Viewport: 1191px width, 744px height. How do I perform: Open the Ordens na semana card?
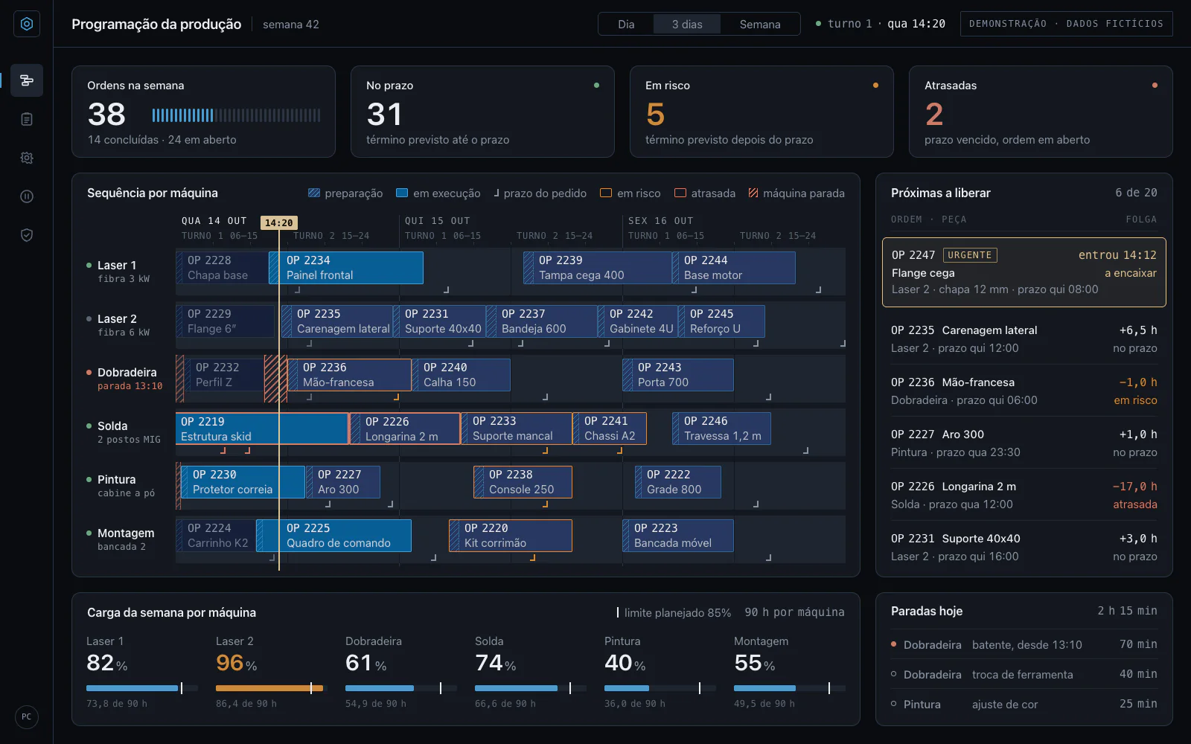click(203, 112)
